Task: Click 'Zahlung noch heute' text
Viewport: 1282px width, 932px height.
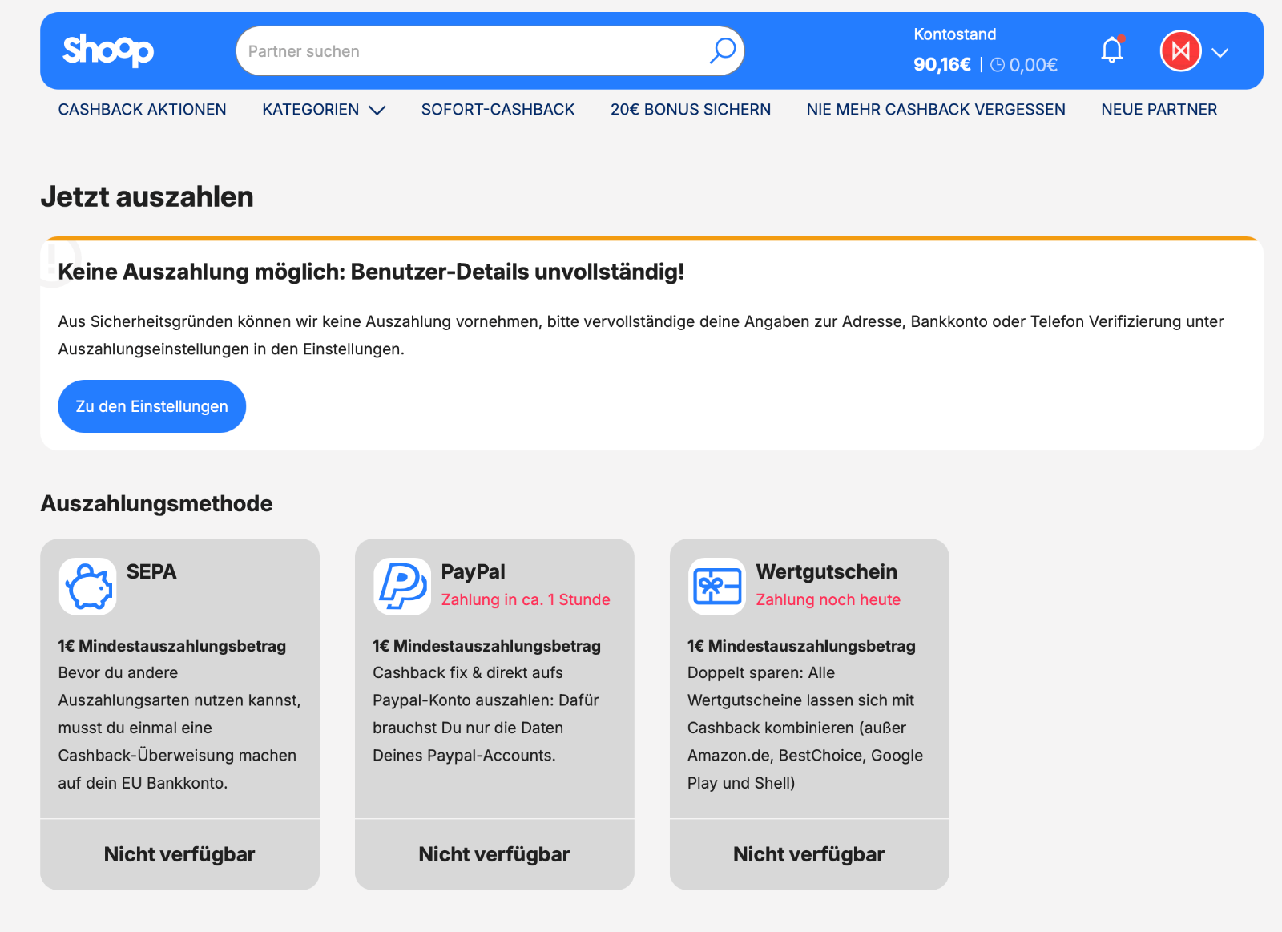Action: [x=828, y=599]
